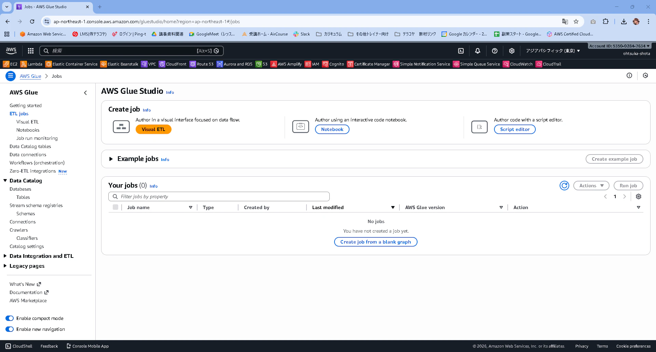Image resolution: width=656 pixels, height=352 pixels.
Task: Refresh the Your jobs list
Action: tap(564, 186)
